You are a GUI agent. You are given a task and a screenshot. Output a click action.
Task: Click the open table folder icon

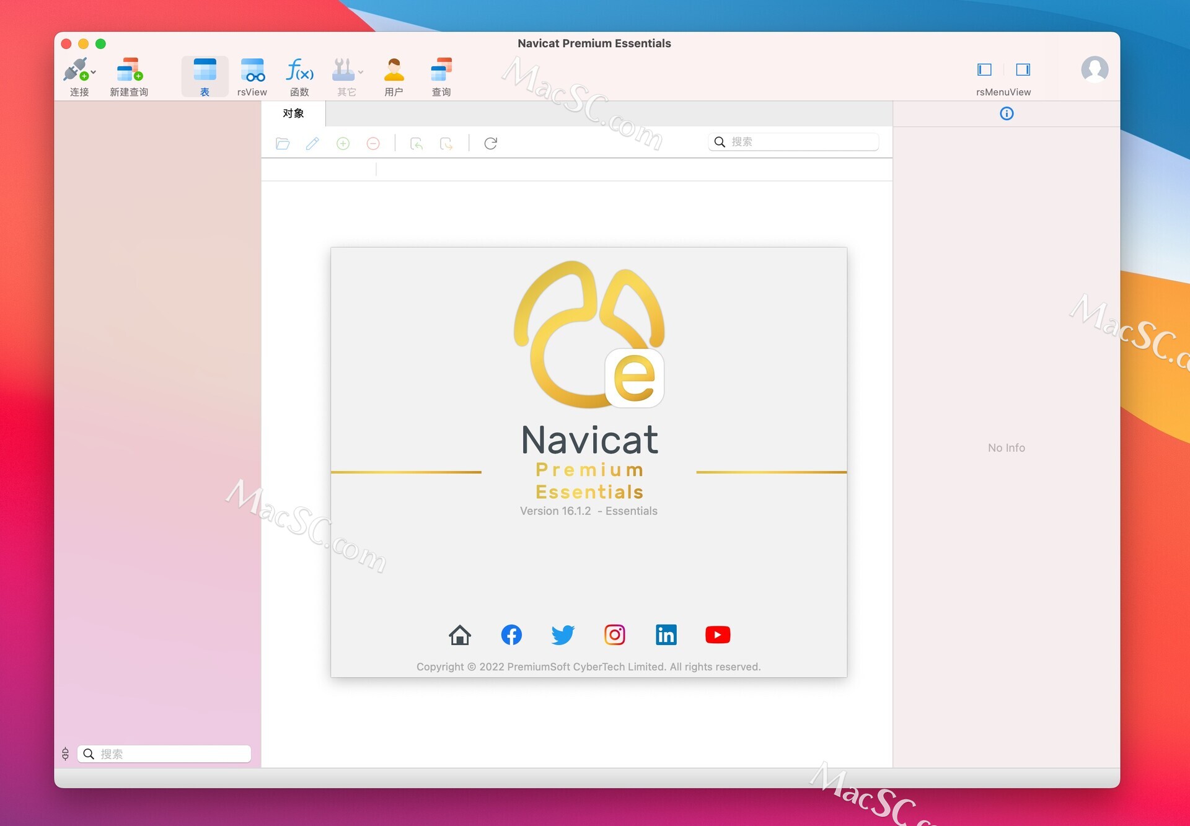(x=283, y=143)
